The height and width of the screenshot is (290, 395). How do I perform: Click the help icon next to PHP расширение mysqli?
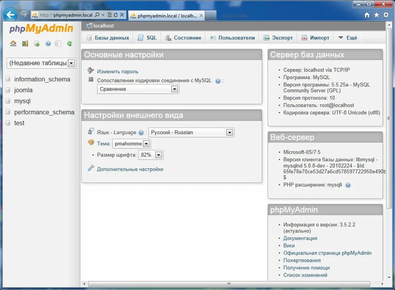click(348, 185)
